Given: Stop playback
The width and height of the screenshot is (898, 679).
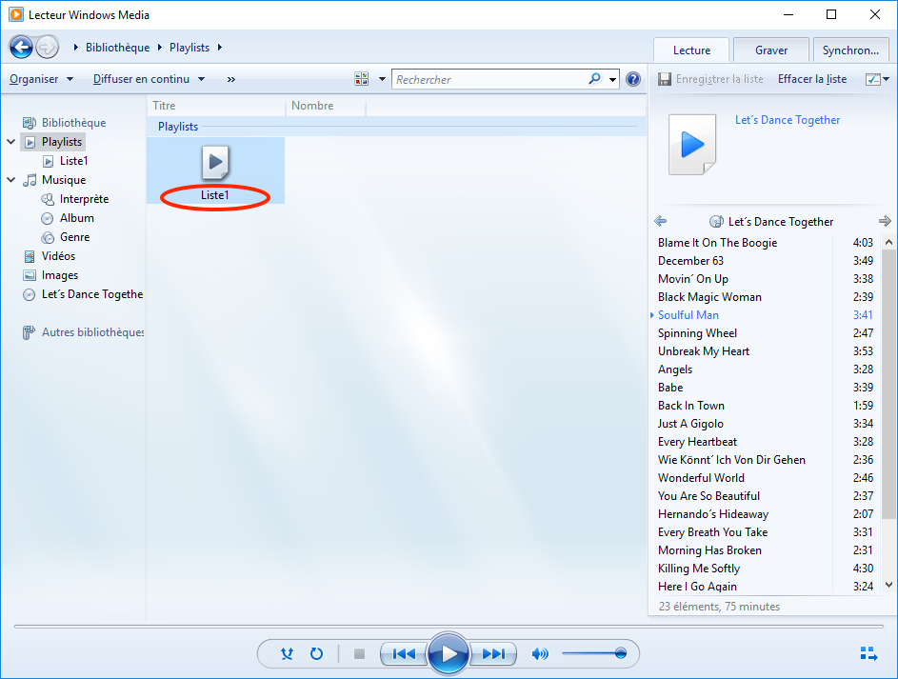Looking at the screenshot, I should point(359,653).
